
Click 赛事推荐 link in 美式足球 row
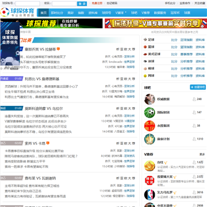point(186,54)
